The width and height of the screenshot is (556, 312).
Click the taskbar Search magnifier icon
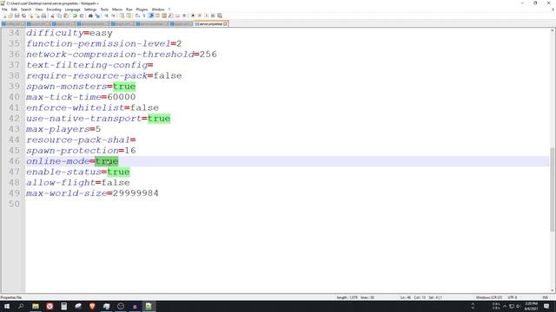coord(21,306)
